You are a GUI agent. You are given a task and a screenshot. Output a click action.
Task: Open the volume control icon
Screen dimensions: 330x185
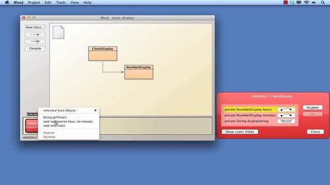pyautogui.click(x=313, y=3)
